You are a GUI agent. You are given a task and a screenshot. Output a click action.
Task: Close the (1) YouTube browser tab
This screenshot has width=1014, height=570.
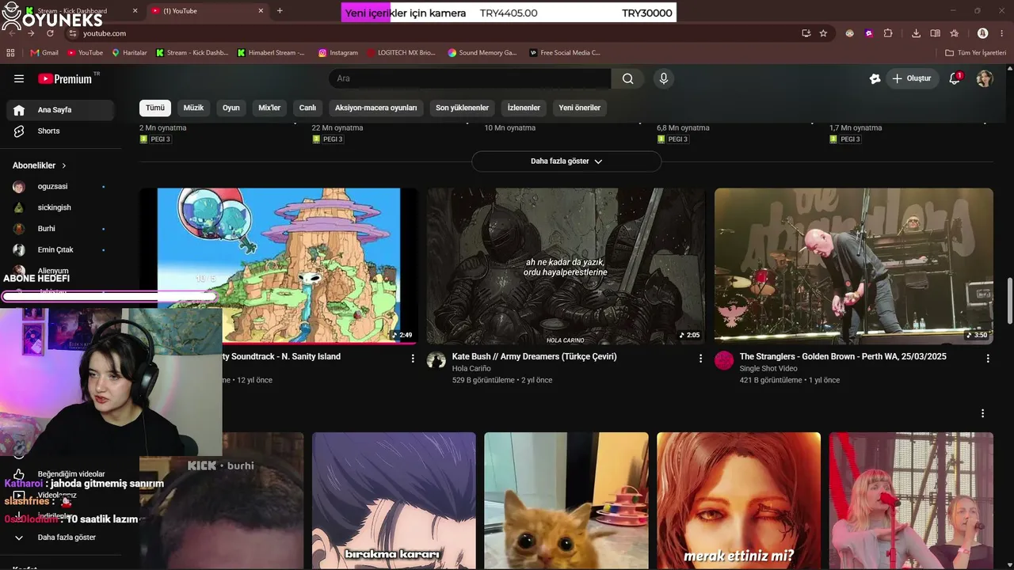(261, 11)
